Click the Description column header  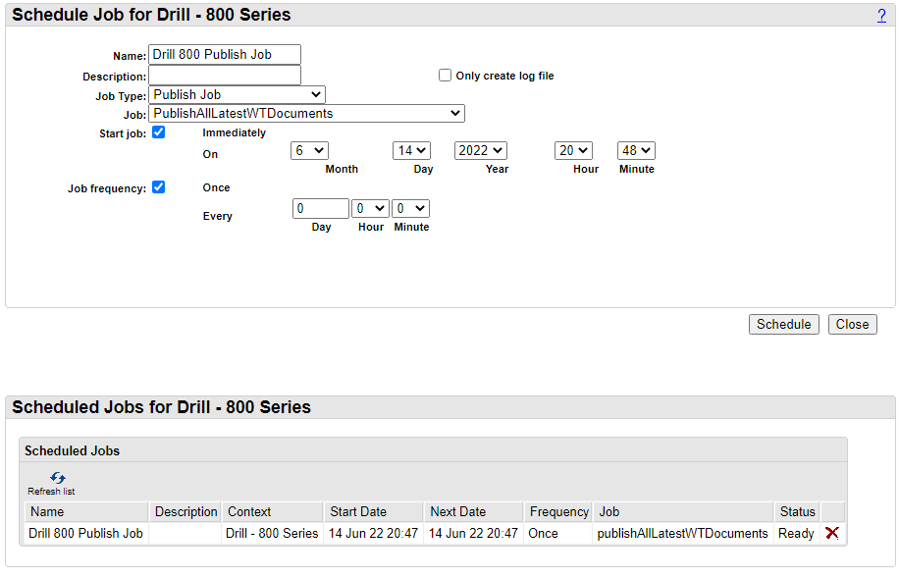click(185, 512)
